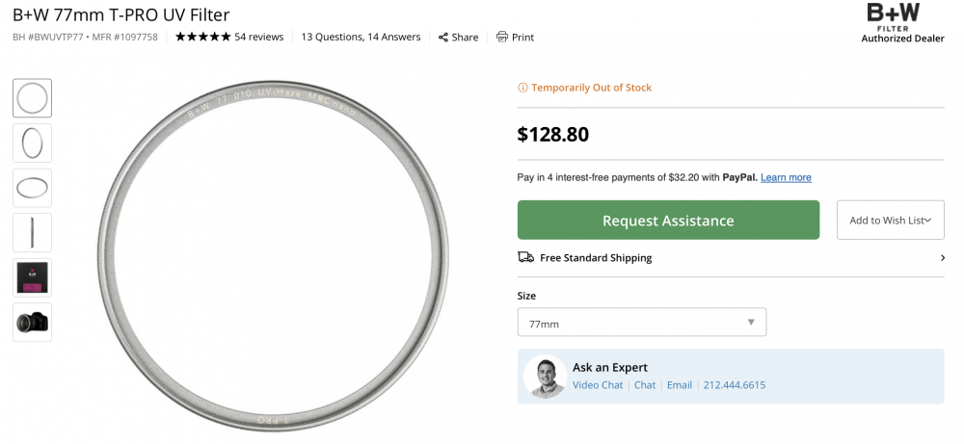Select the side-profile filter thumbnail
The width and height of the screenshot is (964, 444).
pyautogui.click(x=32, y=233)
